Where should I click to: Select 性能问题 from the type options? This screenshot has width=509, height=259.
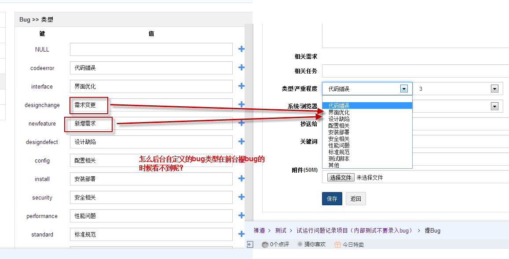pos(367,145)
